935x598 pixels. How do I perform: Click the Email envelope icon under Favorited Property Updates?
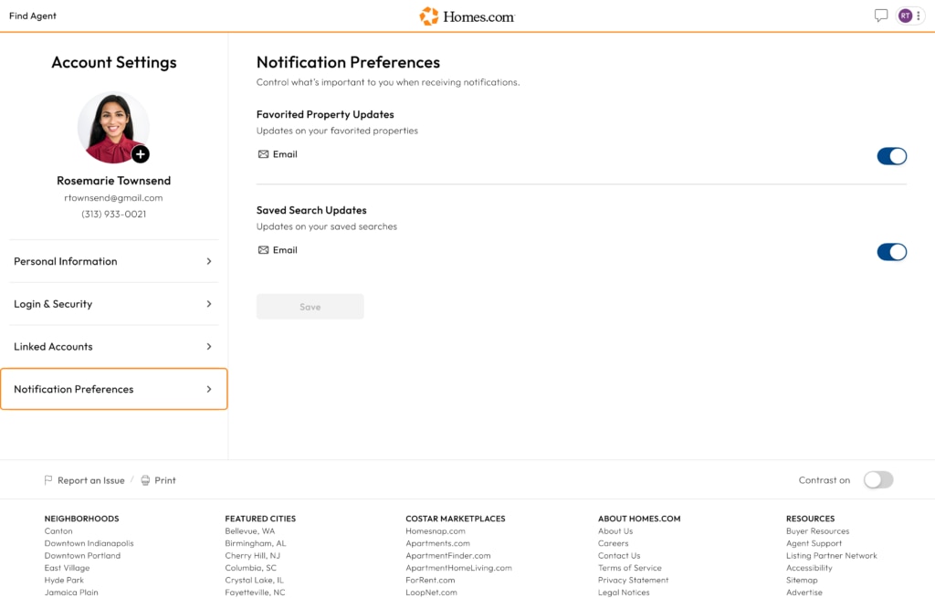click(263, 153)
